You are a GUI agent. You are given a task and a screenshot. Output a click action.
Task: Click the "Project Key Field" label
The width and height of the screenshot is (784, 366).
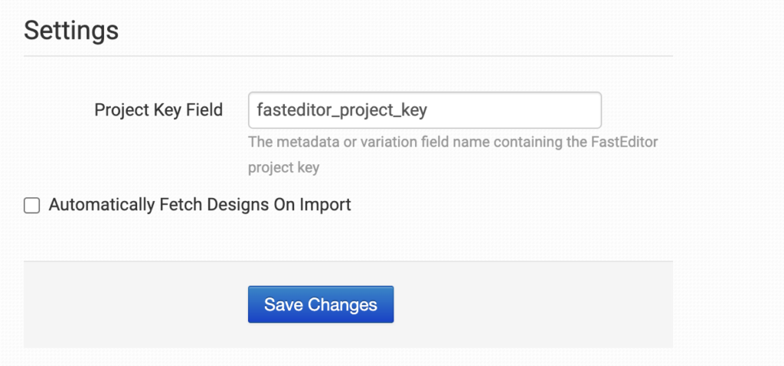point(158,110)
